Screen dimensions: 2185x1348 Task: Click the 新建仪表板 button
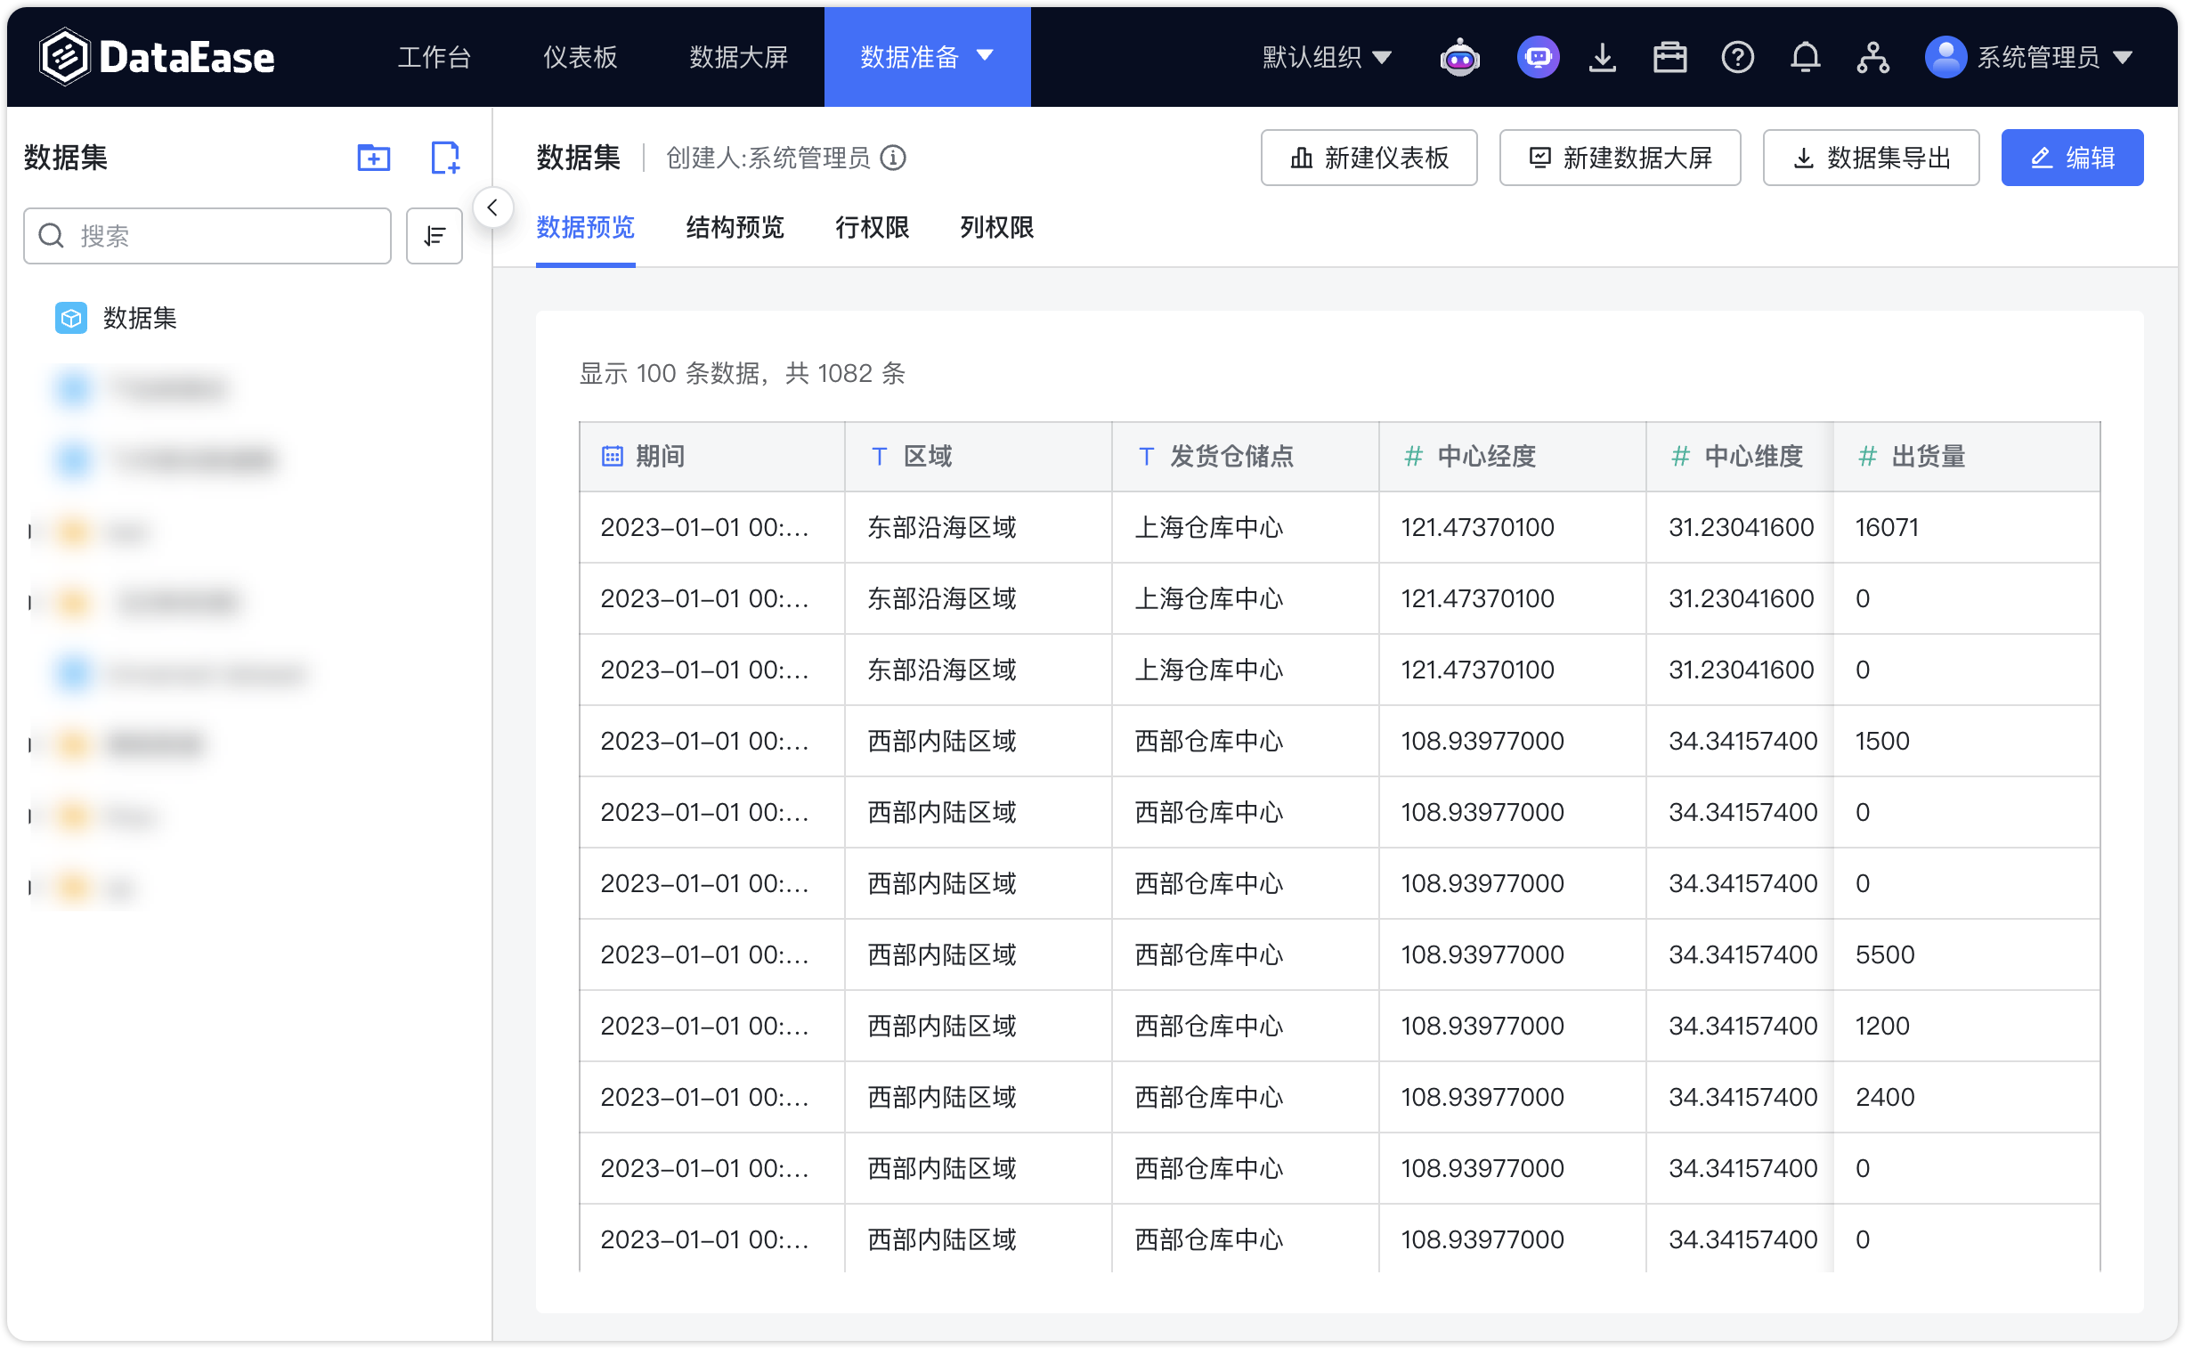coord(1369,158)
